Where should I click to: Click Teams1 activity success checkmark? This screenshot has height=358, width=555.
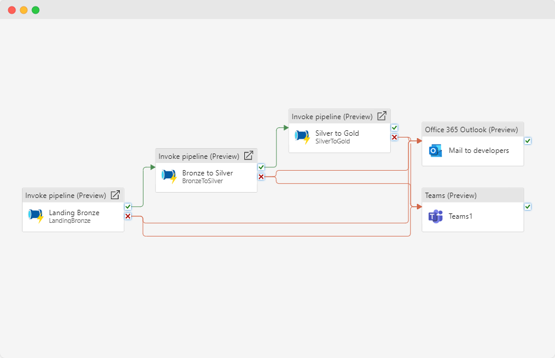(528, 206)
